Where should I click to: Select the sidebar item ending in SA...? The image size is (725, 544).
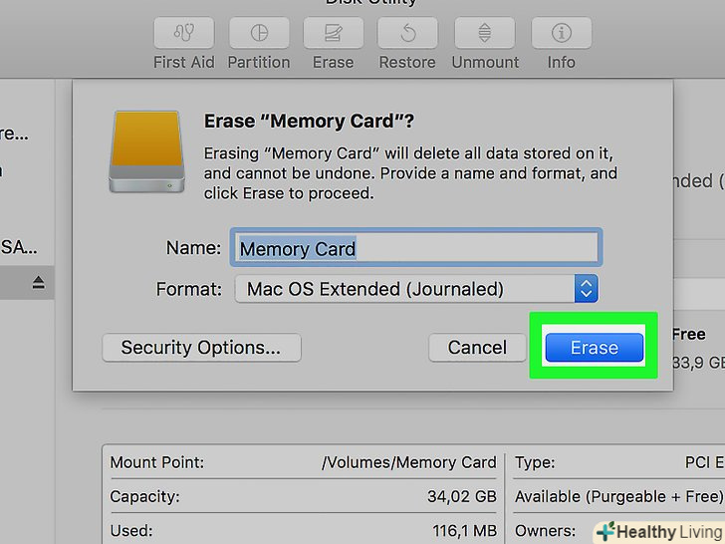click(18, 247)
